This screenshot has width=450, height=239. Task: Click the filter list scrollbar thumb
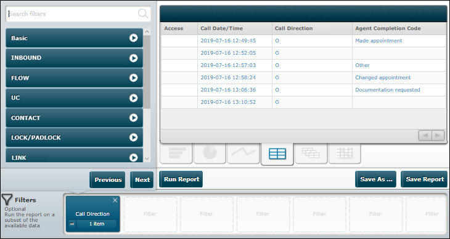coord(147,72)
